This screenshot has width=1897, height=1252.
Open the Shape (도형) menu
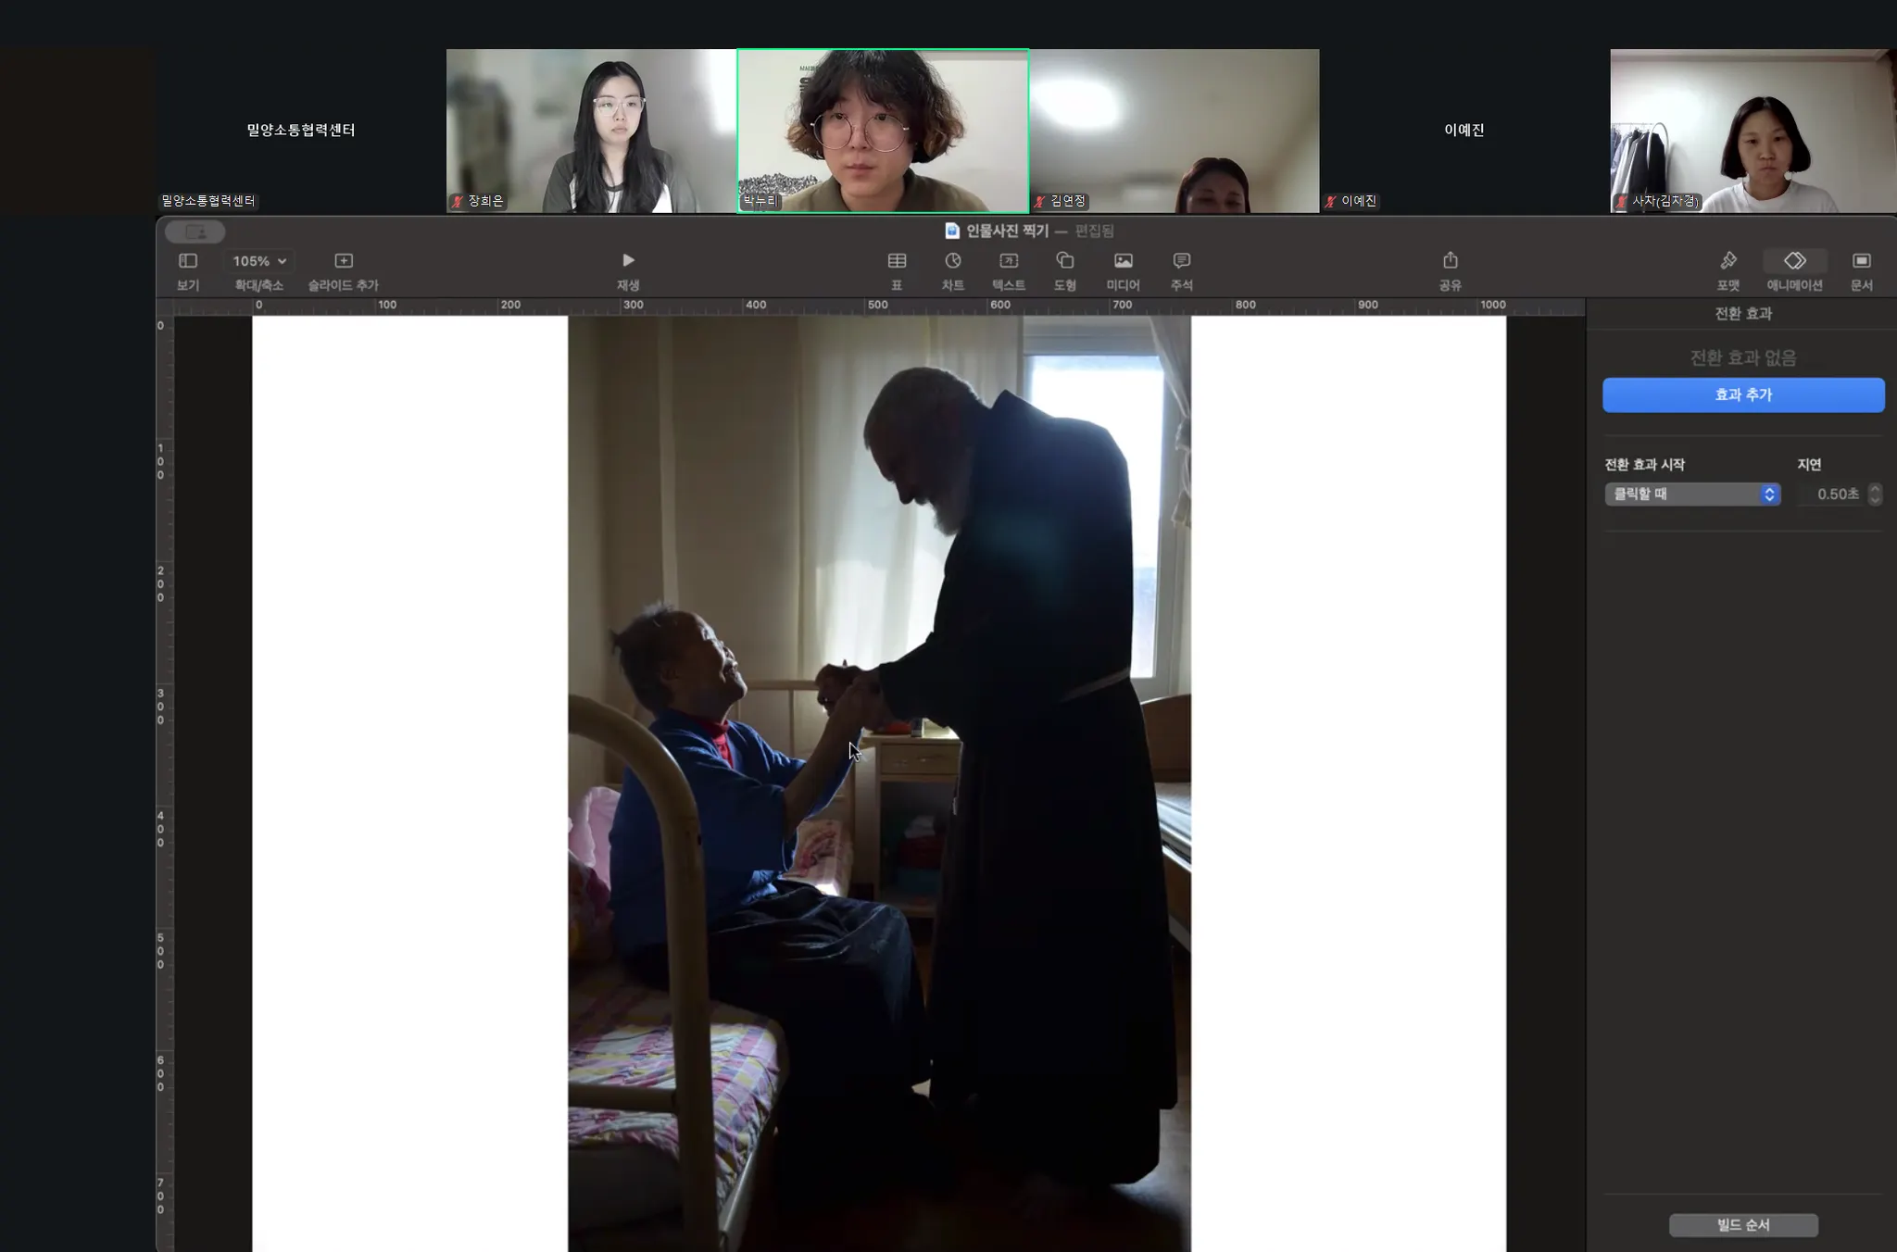tap(1065, 262)
